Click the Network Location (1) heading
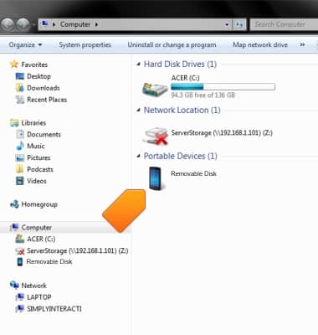The width and height of the screenshot is (318, 335). 182,111
